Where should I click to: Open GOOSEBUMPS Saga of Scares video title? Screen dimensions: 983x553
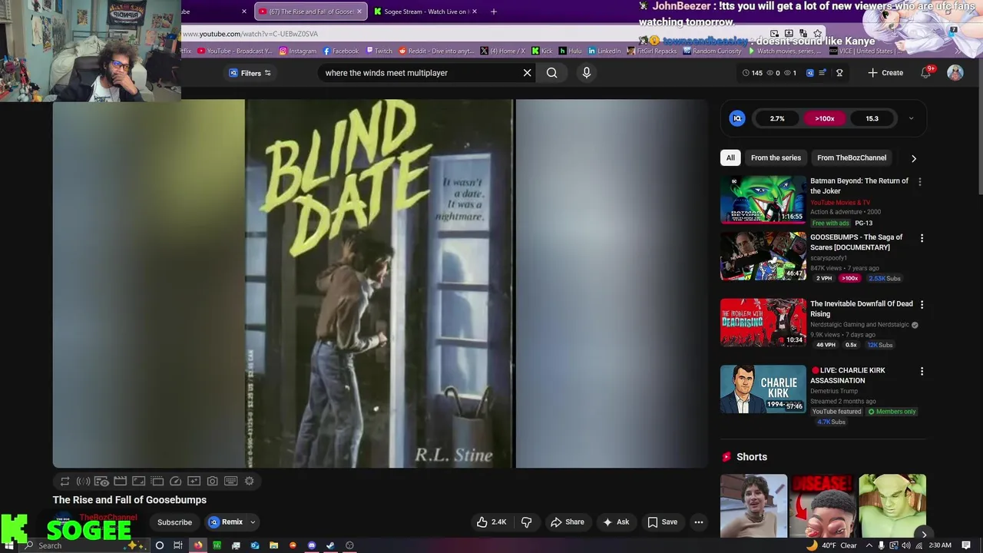pyautogui.click(x=856, y=242)
